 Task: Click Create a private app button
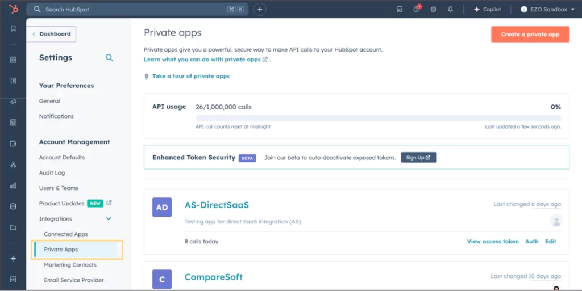click(530, 35)
